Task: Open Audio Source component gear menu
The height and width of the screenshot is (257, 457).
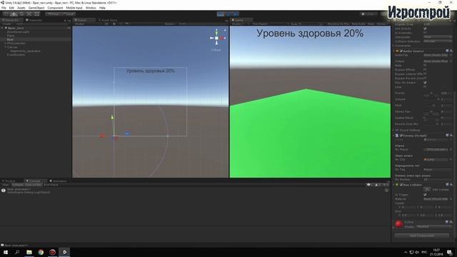Action: tap(451, 51)
